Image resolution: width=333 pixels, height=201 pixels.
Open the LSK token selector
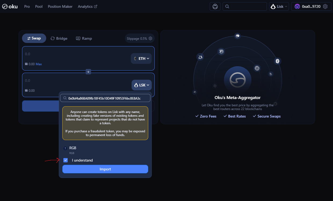(x=142, y=85)
